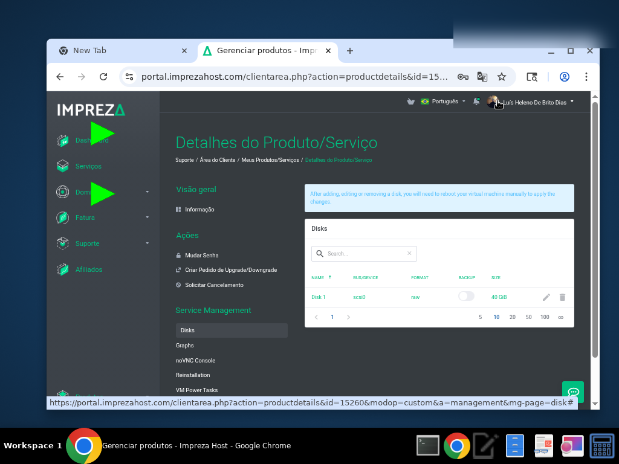This screenshot has width=619, height=464.
Task: Open the shopping basket icon in header
Action: [410, 101]
